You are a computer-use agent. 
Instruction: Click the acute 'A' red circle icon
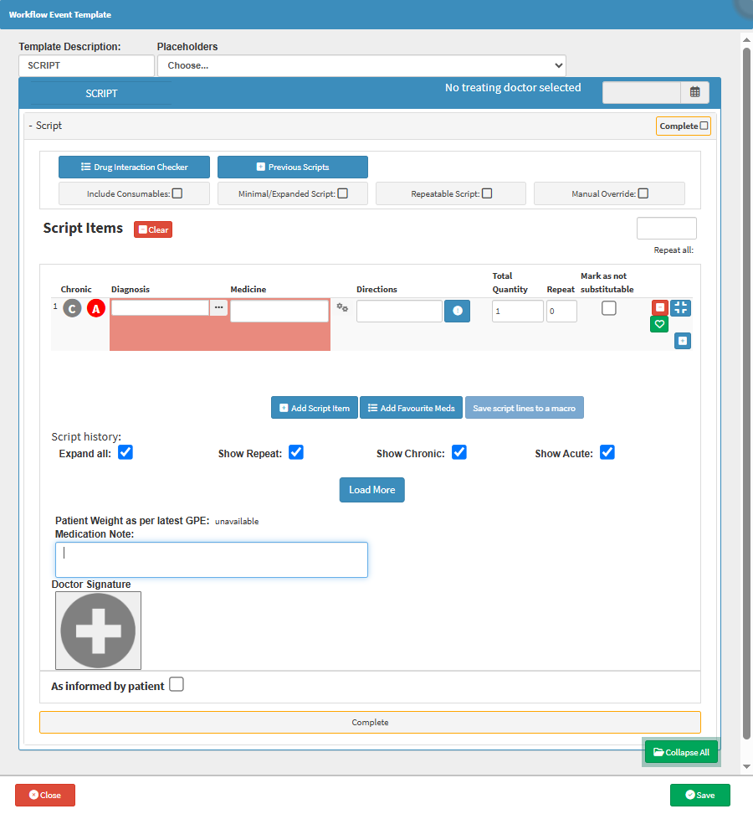(x=96, y=308)
